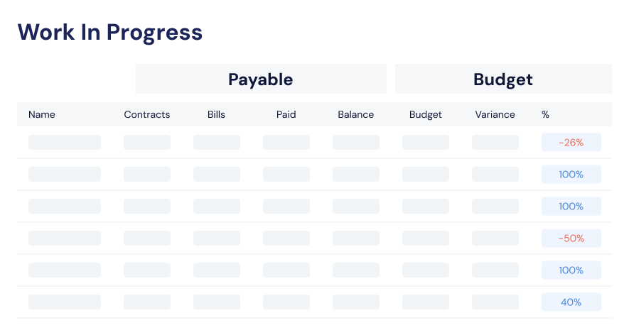Select the Bills column header
Image resolution: width=629 pixels, height=335 pixels.
coord(216,114)
